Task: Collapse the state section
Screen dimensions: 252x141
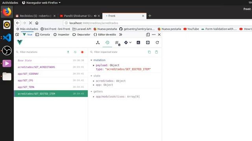Action: click(91, 76)
